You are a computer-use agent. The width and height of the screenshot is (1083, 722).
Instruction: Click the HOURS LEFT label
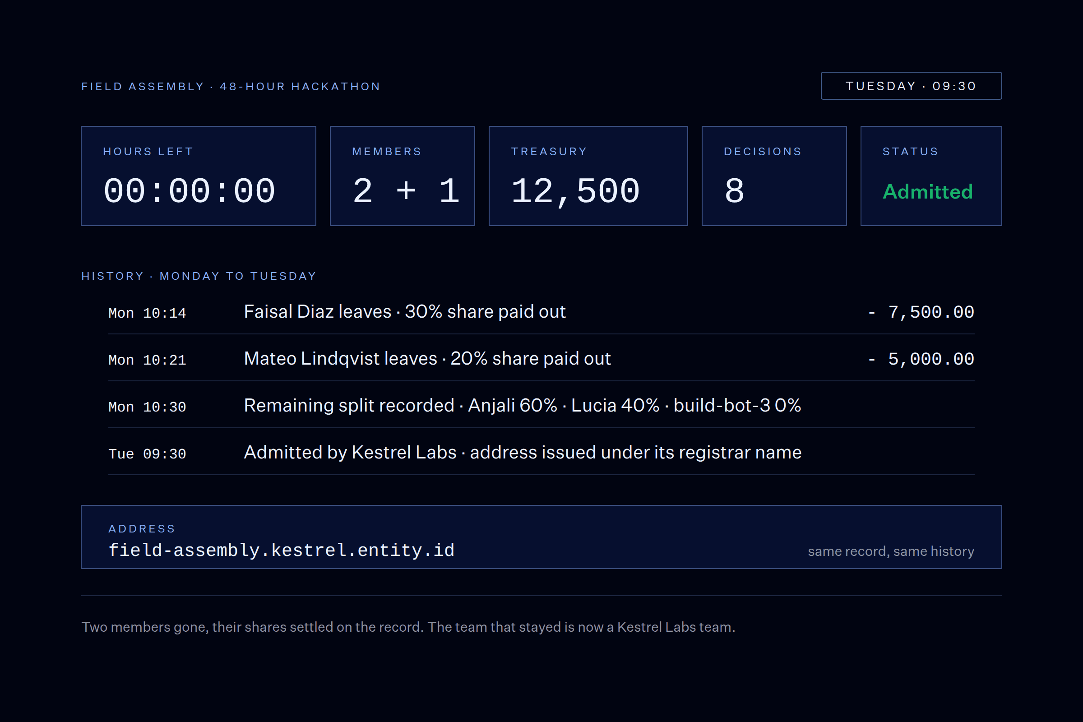click(x=148, y=152)
